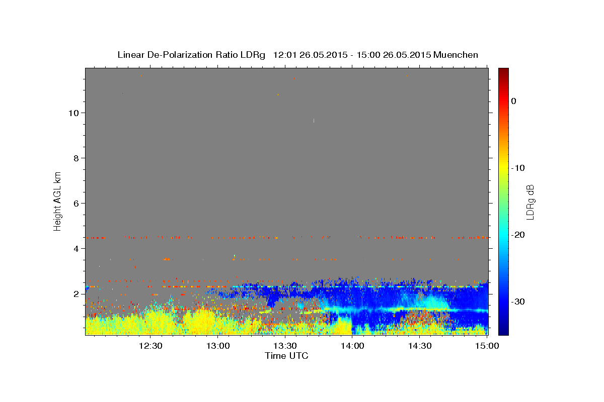Click the height tick label 6

(75, 203)
